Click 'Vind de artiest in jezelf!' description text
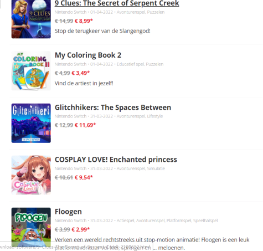The width and height of the screenshot is (263, 251). [x=84, y=83]
